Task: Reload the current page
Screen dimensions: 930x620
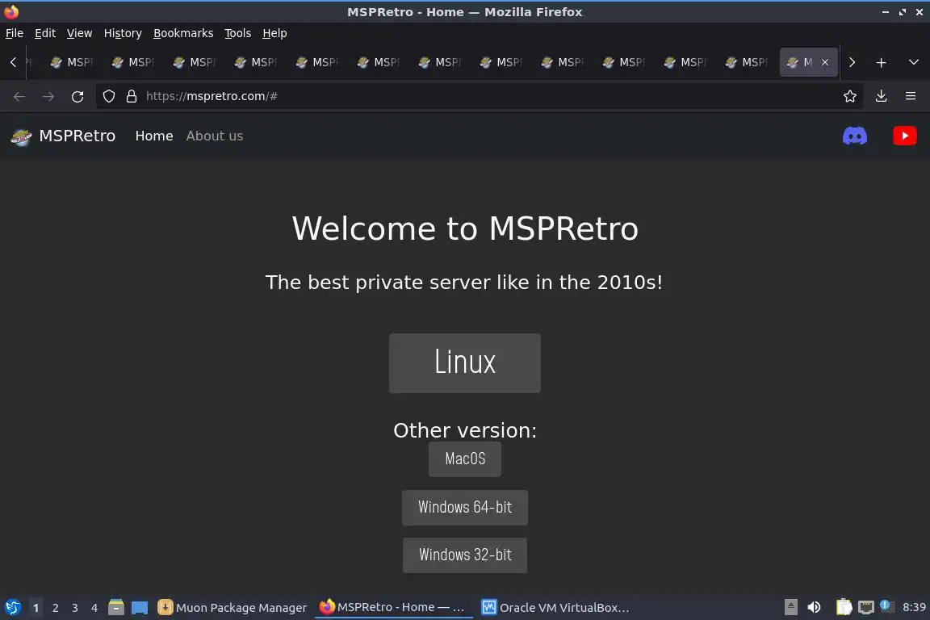Action: 77,96
